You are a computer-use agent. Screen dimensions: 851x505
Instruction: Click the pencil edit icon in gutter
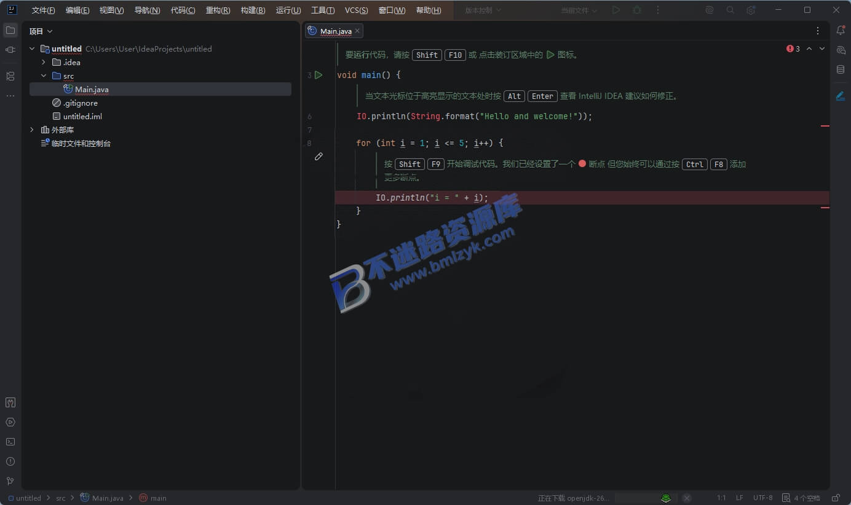pyautogui.click(x=319, y=157)
